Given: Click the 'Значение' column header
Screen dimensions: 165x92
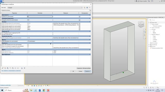Looking at the screenshot, I should click(40, 13).
